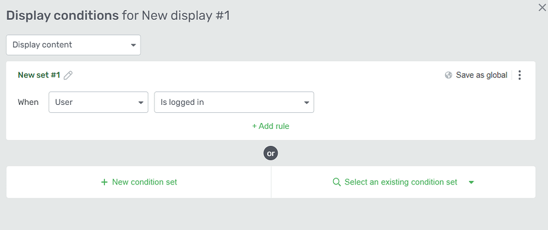This screenshot has height=230, width=548.
Task: Click the globe icon next to Save as global
Action: [449, 75]
